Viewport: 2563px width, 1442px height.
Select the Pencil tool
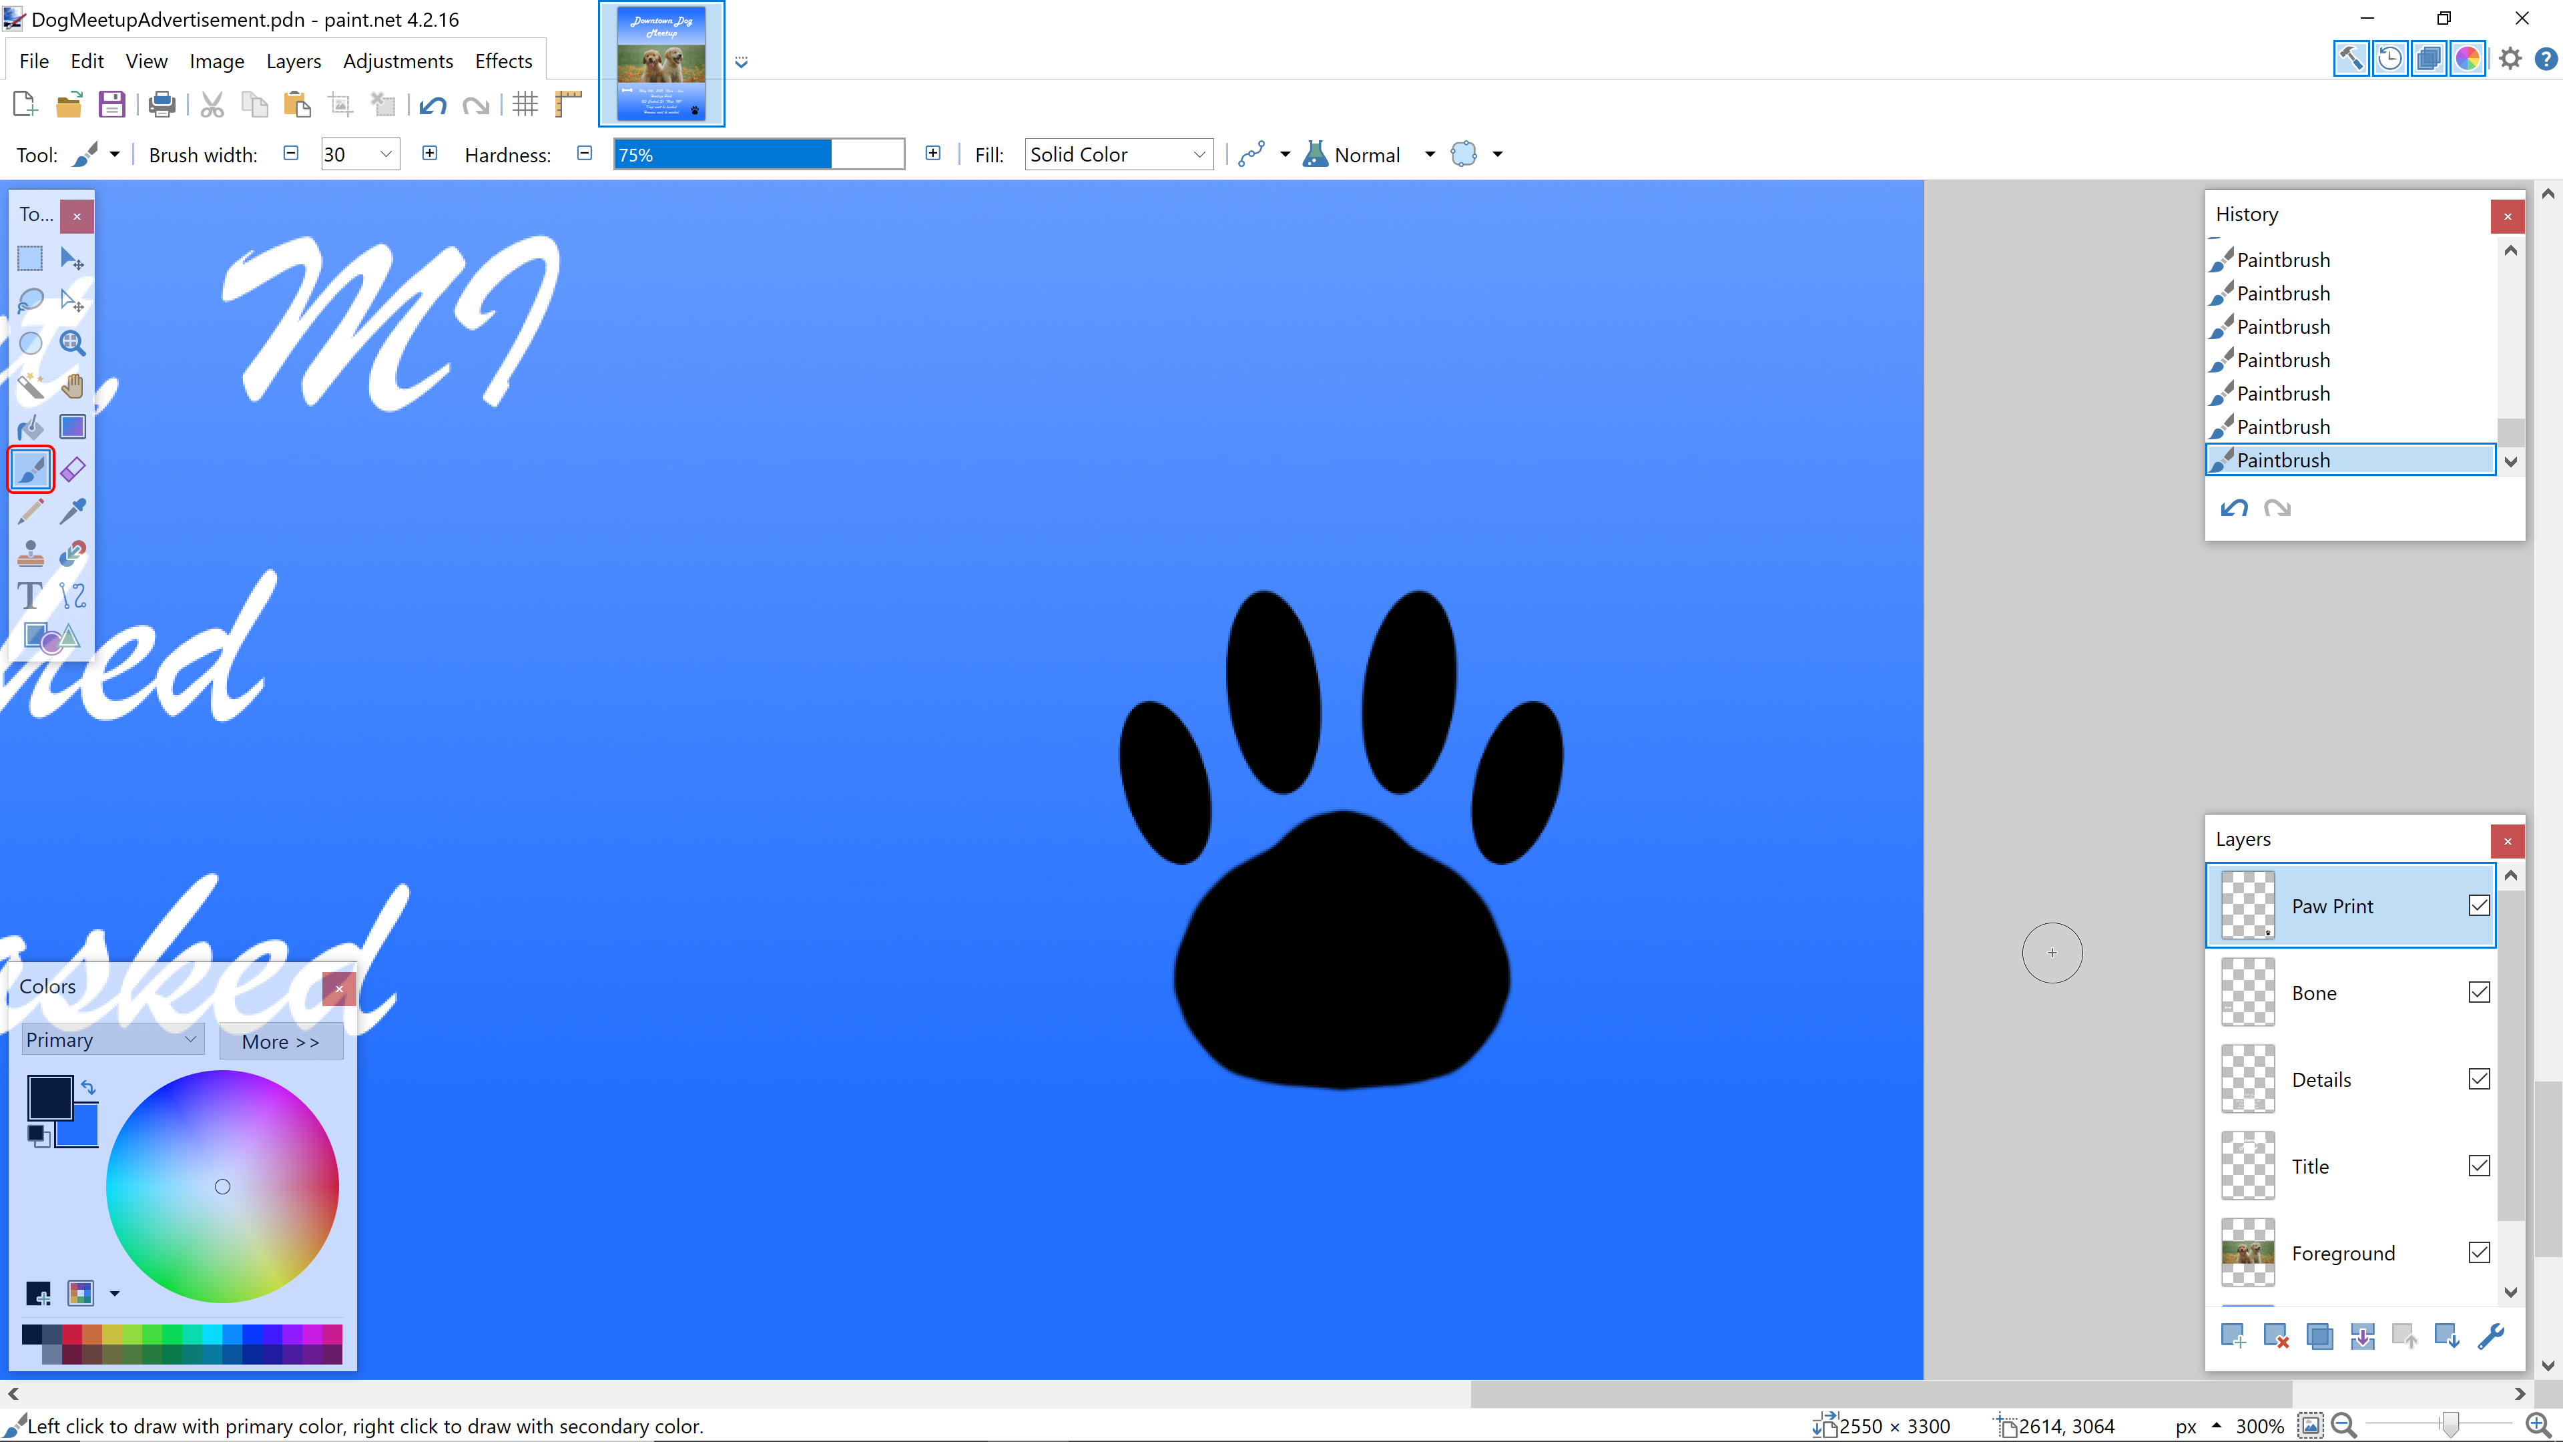pos(30,511)
